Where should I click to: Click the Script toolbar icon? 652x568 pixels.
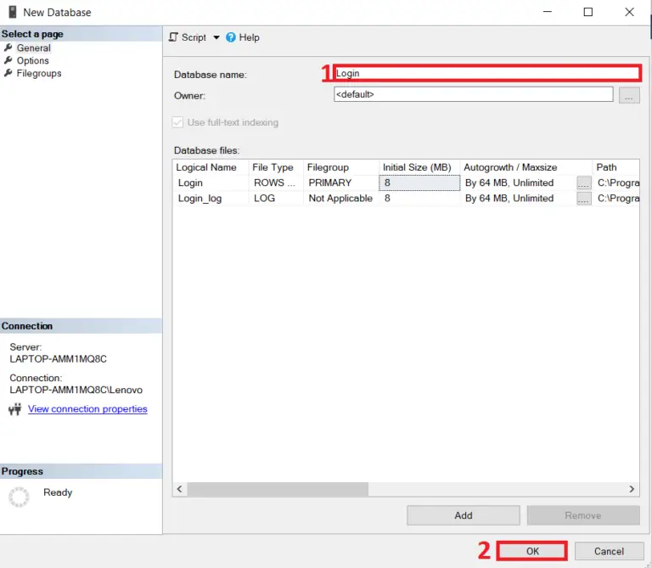click(x=173, y=37)
